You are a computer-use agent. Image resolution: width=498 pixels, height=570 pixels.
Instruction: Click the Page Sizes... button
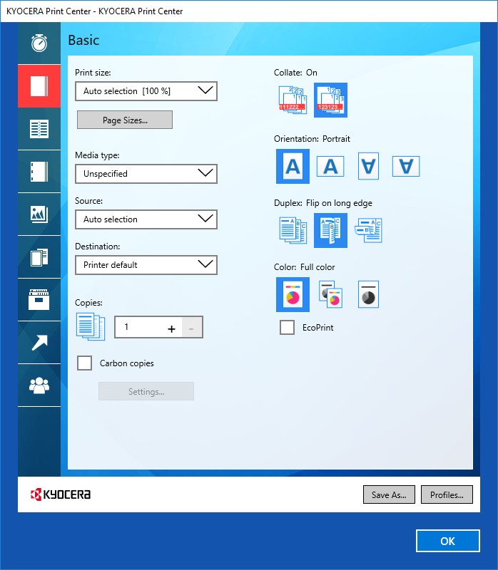tap(125, 120)
